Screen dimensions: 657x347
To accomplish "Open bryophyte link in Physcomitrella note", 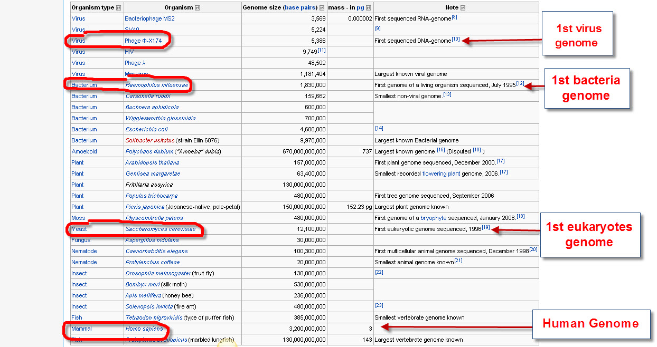I will pos(434,218).
